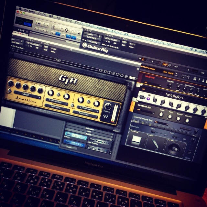Click the Presets button in the components panel
The height and width of the screenshot is (207, 207).
tap(69, 147)
